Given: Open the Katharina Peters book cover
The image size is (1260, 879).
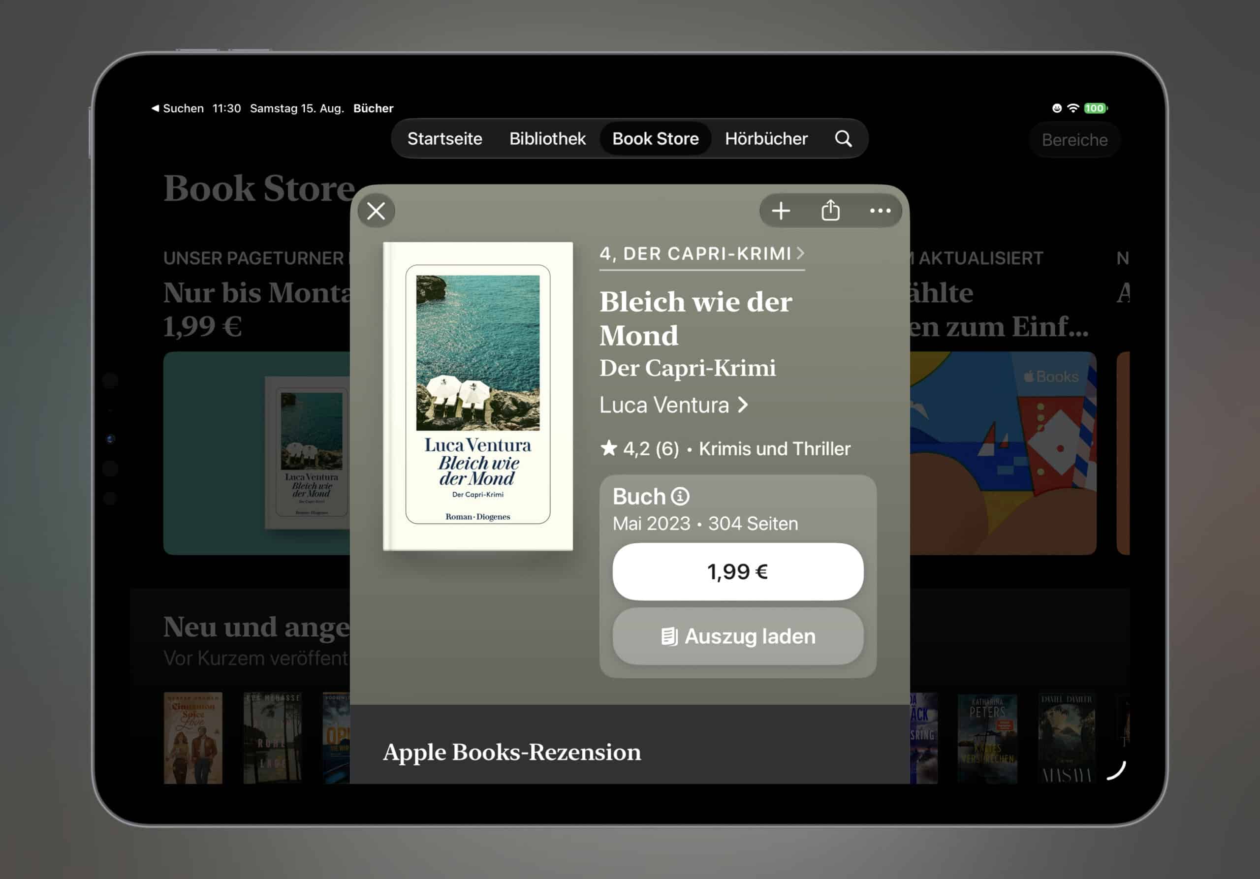Looking at the screenshot, I should [x=987, y=739].
